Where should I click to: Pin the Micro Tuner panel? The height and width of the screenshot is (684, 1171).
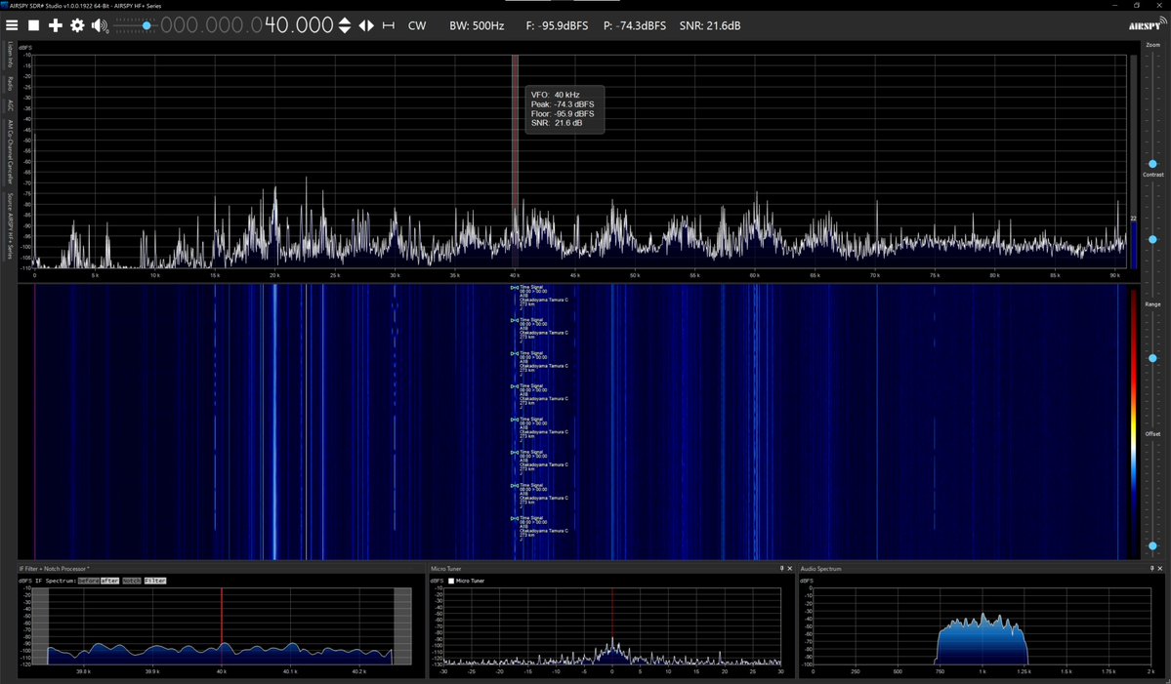(782, 569)
